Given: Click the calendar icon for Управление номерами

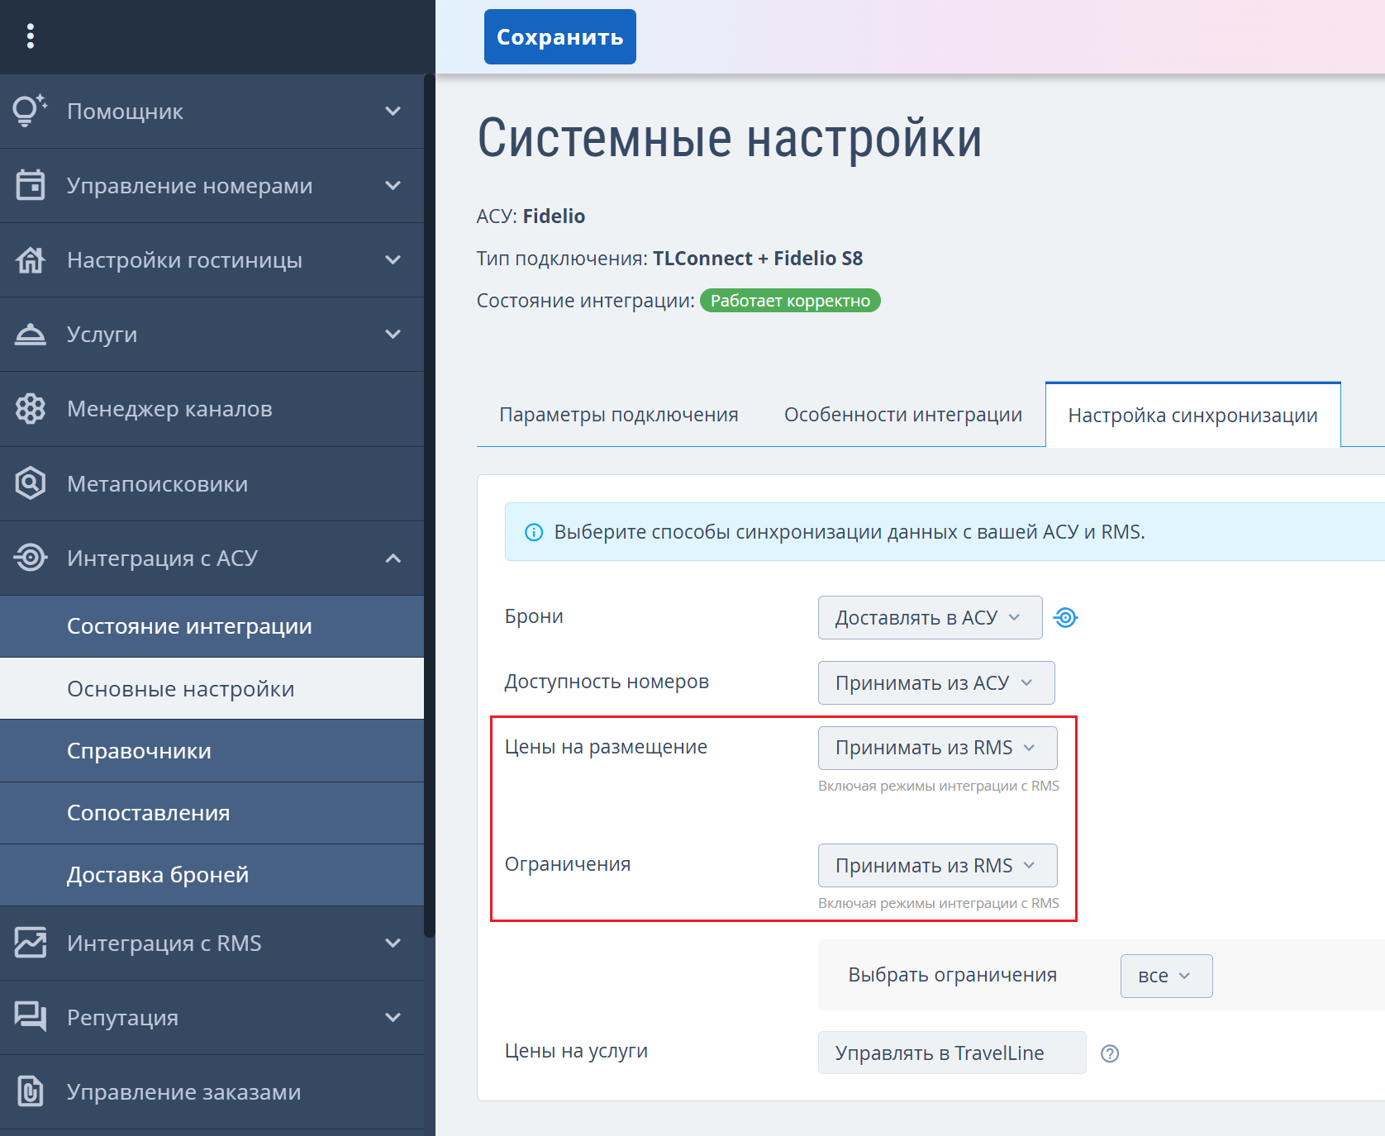Looking at the screenshot, I should 31,185.
